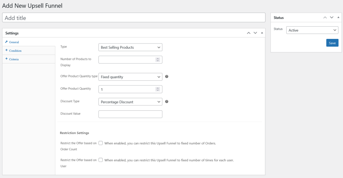Enable Restrict the Offer based on User
343x178 pixels.
tap(101, 160)
